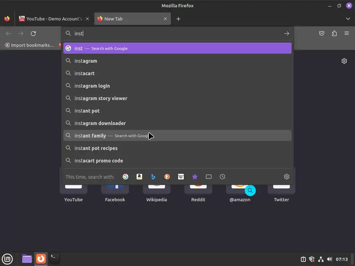Click Amazon shortcut cyan search badge

pyautogui.click(x=250, y=190)
